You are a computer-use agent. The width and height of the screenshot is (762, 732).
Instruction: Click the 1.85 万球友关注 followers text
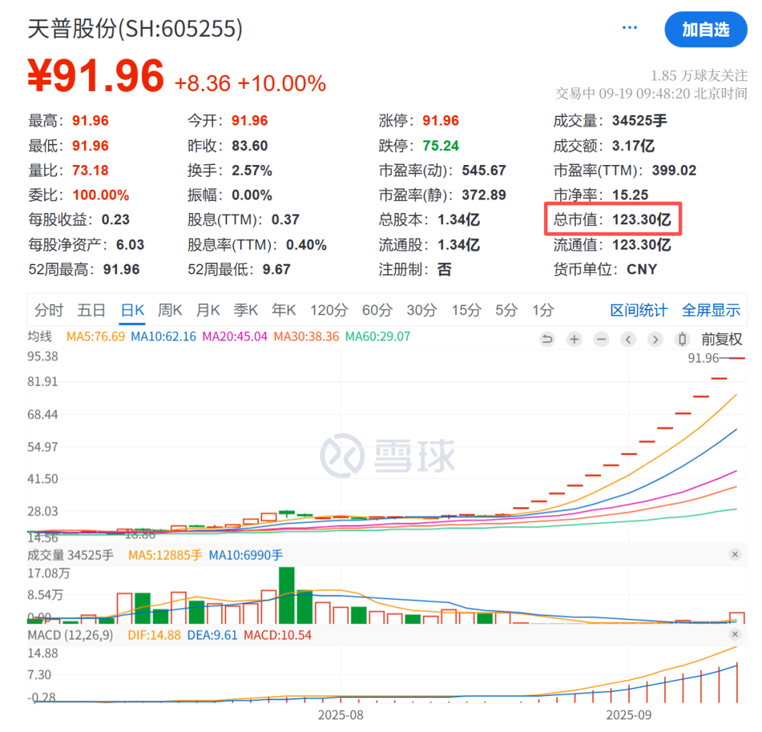pos(698,75)
